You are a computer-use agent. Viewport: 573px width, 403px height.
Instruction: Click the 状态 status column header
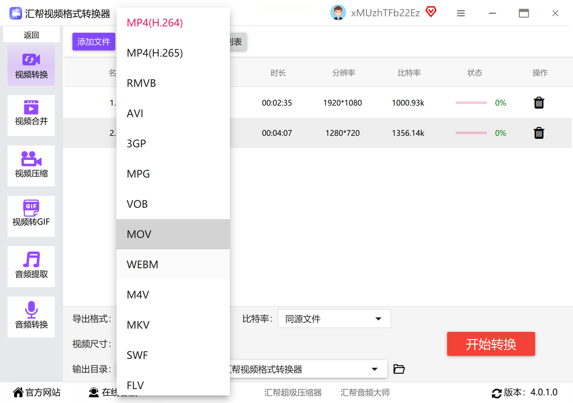coord(474,73)
